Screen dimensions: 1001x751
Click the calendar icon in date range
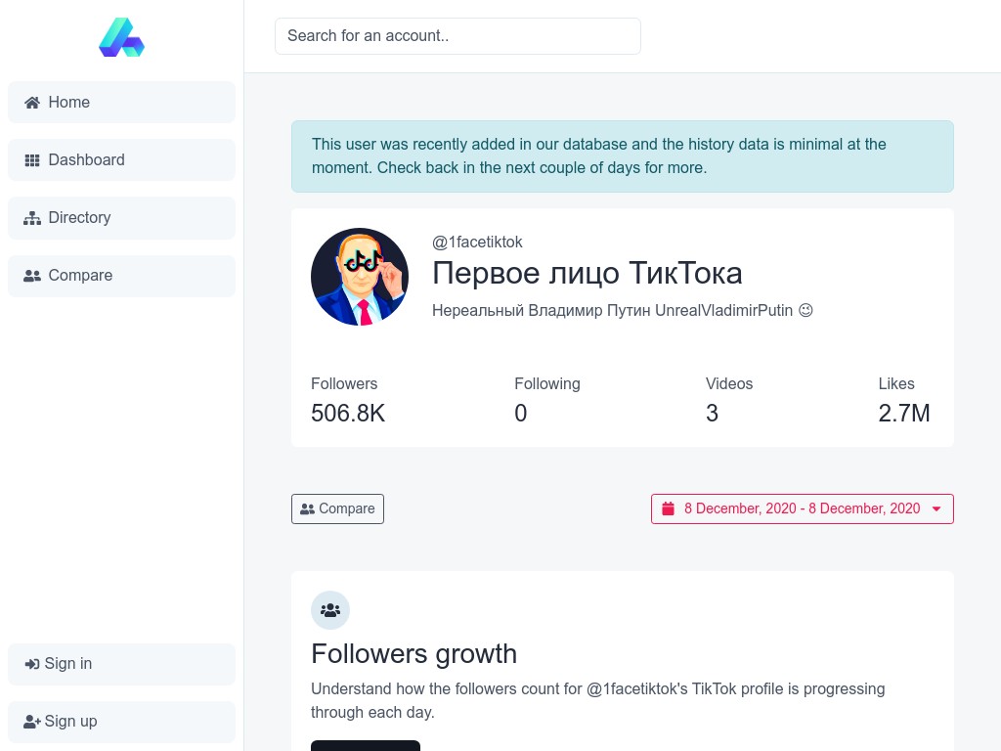pyautogui.click(x=669, y=508)
